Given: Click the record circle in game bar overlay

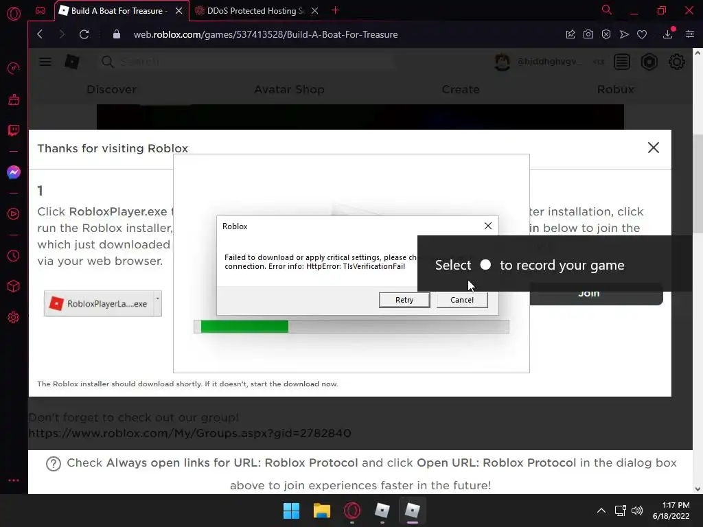Looking at the screenshot, I should pos(485,265).
